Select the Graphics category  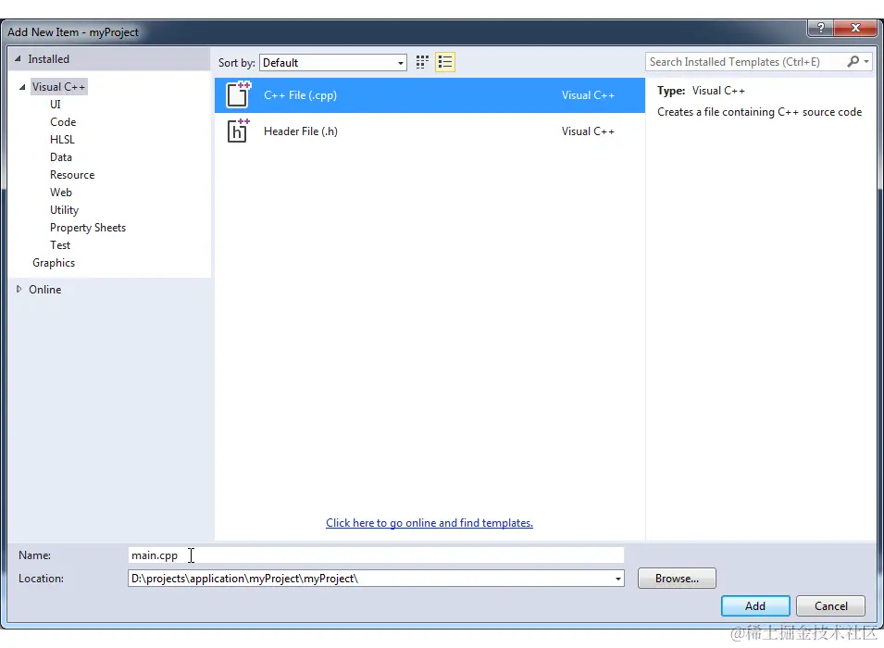coord(54,263)
